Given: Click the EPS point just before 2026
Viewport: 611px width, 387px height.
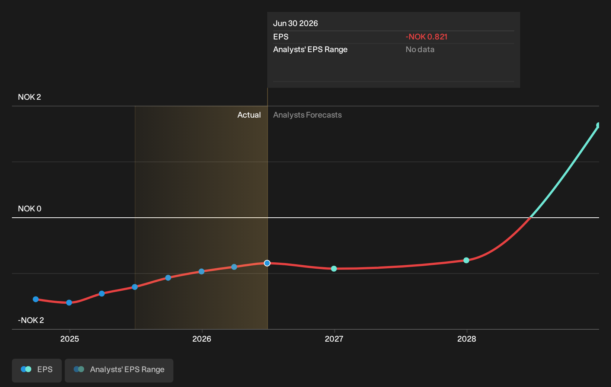Looking at the screenshot, I should 168,278.
